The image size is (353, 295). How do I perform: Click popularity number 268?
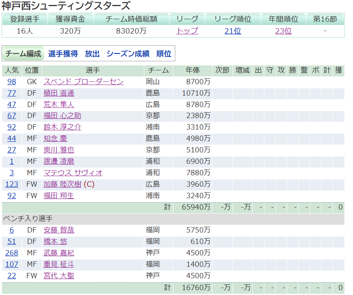point(12,253)
